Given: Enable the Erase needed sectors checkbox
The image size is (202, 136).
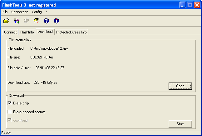Looking at the screenshot, I should point(10,112).
